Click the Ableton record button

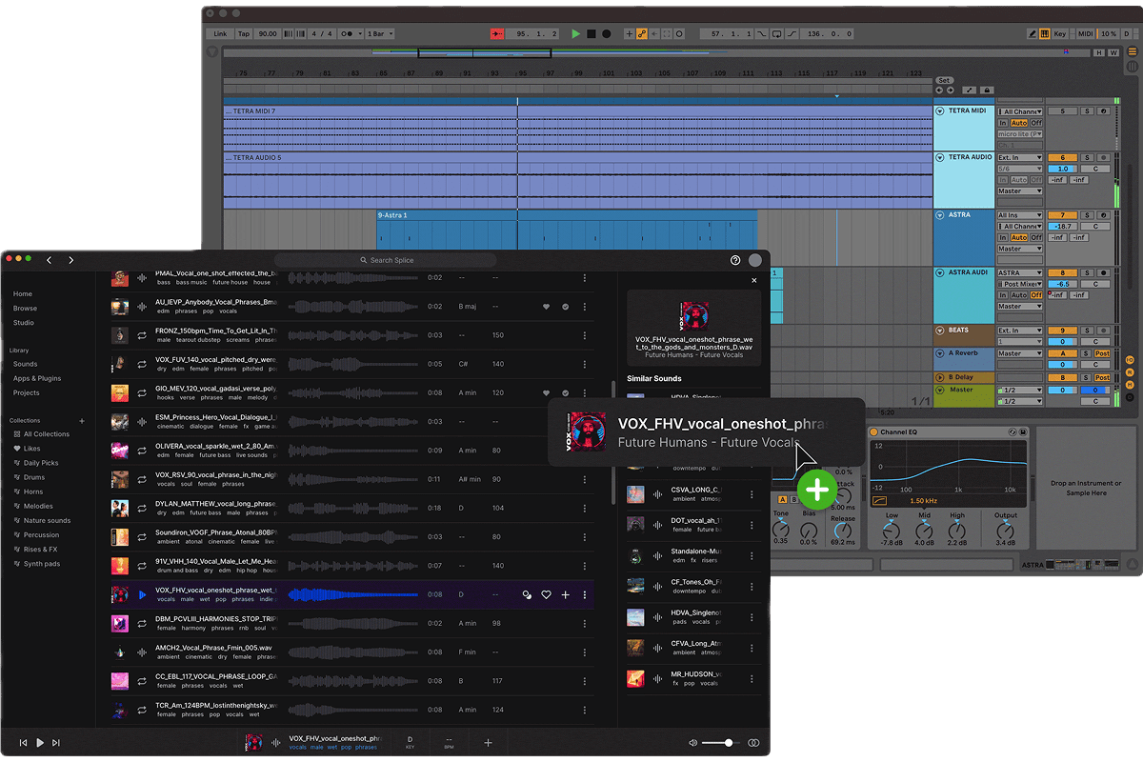[606, 33]
